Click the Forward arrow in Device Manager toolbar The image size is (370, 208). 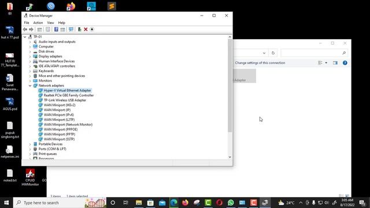click(31, 29)
